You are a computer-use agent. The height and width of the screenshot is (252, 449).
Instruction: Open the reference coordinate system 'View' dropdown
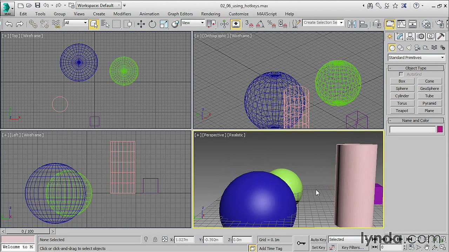[193, 23]
